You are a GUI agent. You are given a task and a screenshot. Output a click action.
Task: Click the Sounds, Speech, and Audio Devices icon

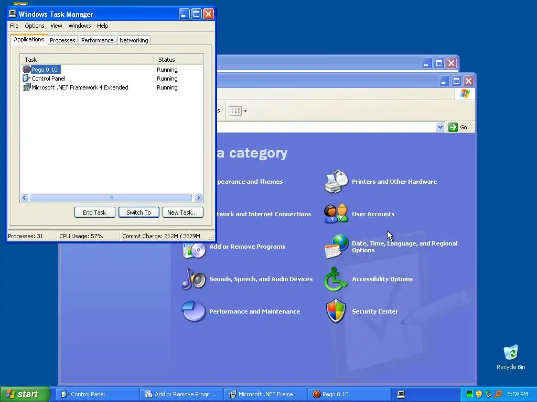[194, 279]
